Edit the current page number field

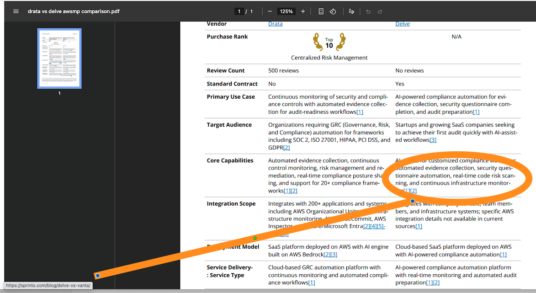click(239, 11)
